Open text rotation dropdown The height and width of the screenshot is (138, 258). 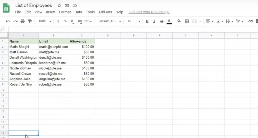(x=240, y=21)
